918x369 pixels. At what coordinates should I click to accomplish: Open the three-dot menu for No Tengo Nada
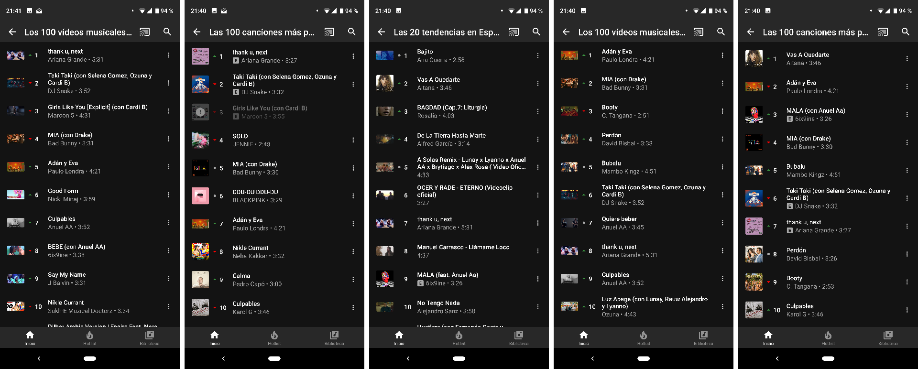click(537, 306)
